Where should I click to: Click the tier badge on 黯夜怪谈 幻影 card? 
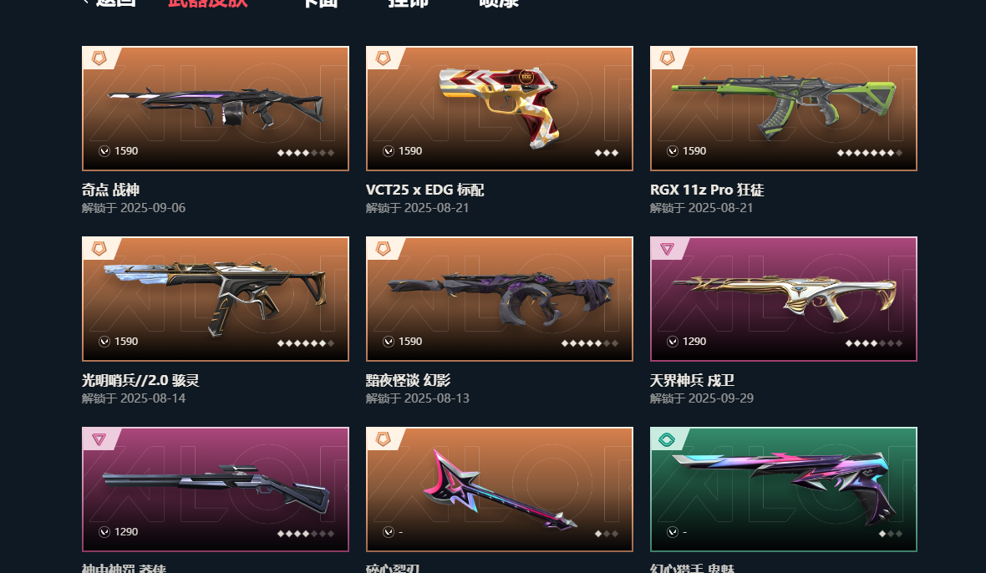click(x=384, y=249)
